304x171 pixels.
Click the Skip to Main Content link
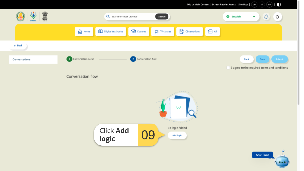coord(198,5)
